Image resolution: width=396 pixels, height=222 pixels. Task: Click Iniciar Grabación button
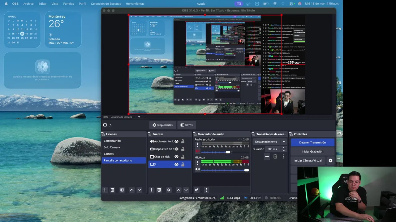[312, 151]
